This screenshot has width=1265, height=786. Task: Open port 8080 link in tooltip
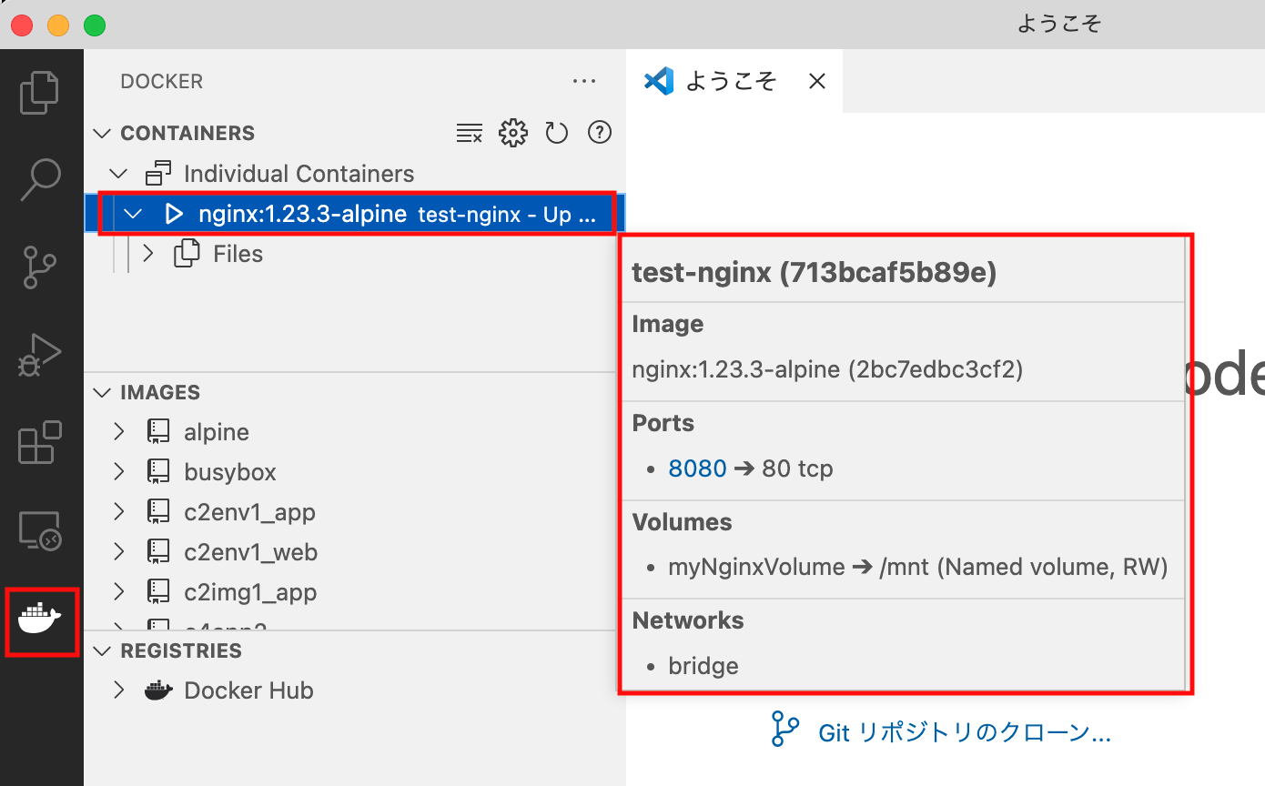698,469
